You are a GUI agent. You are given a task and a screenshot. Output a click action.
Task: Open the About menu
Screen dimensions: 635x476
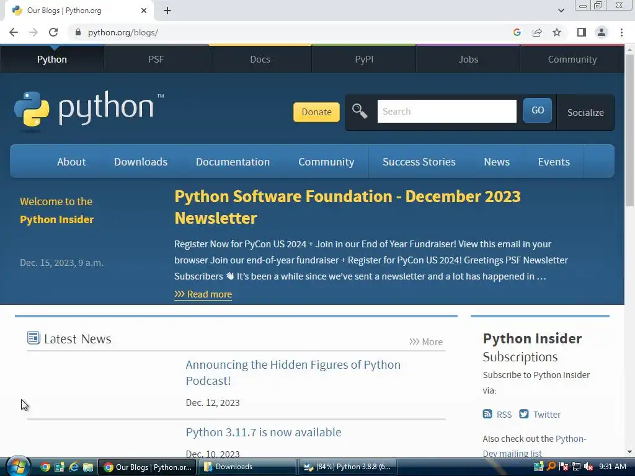pos(71,162)
